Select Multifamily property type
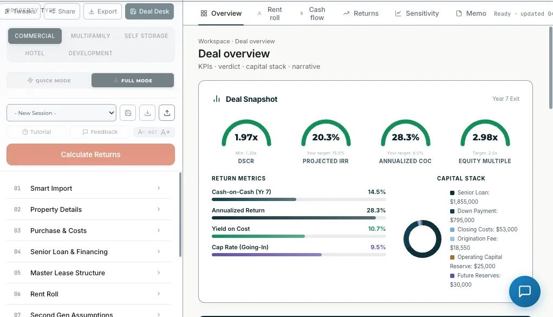553x317 pixels. [x=90, y=36]
